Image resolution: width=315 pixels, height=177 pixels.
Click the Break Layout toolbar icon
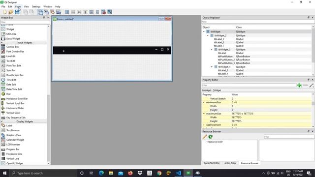103,12
